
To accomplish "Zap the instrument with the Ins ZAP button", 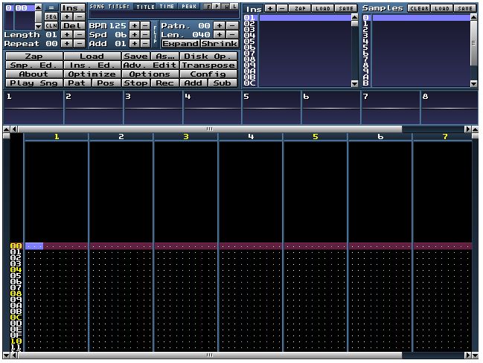I will coord(300,8).
